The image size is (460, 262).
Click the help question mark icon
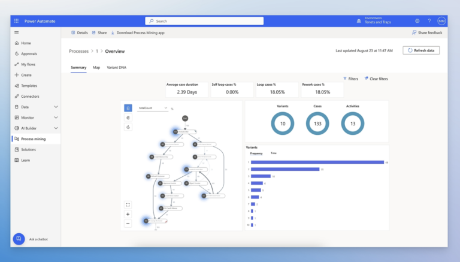429,21
